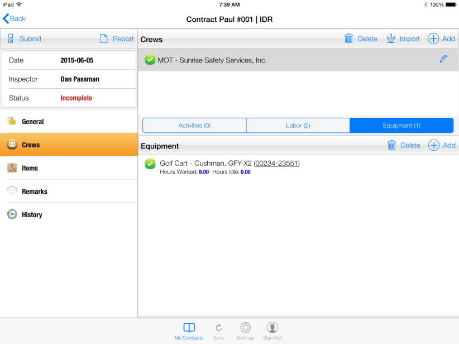Switch to Labor (2) tab

pos(298,126)
